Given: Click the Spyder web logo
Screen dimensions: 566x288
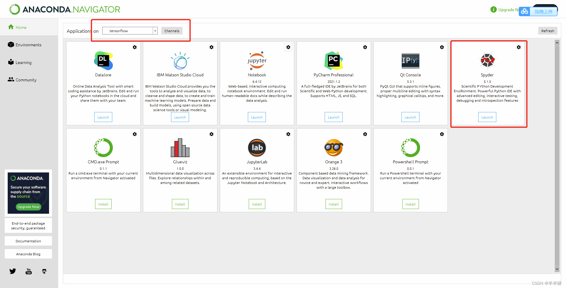Looking at the screenshot, I should [487, 60].
